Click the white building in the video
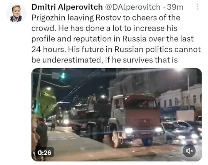Viewport: 208px width, 165px height. [x=180, y=99]
